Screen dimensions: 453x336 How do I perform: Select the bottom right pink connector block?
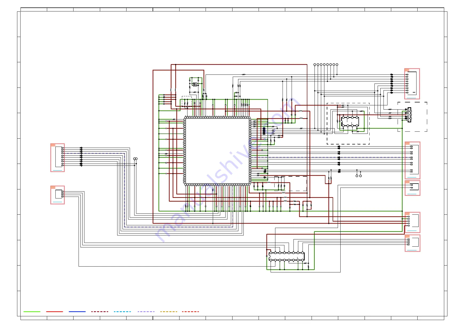(413, 243)
